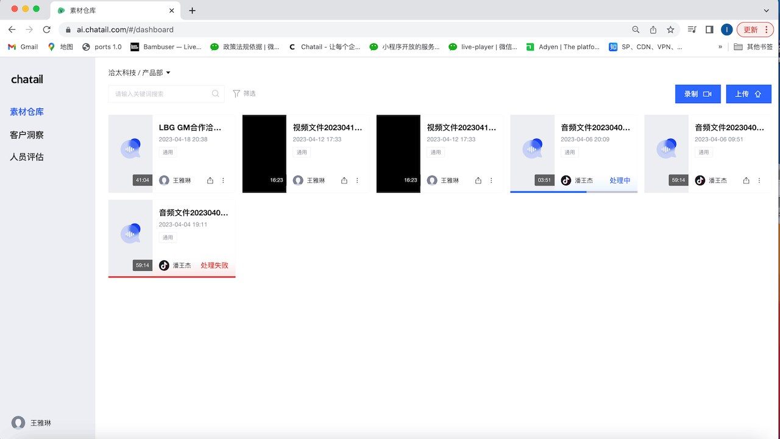Expand the 洽太科技 / 产品部 dropdown

click(x=140, y=73)
